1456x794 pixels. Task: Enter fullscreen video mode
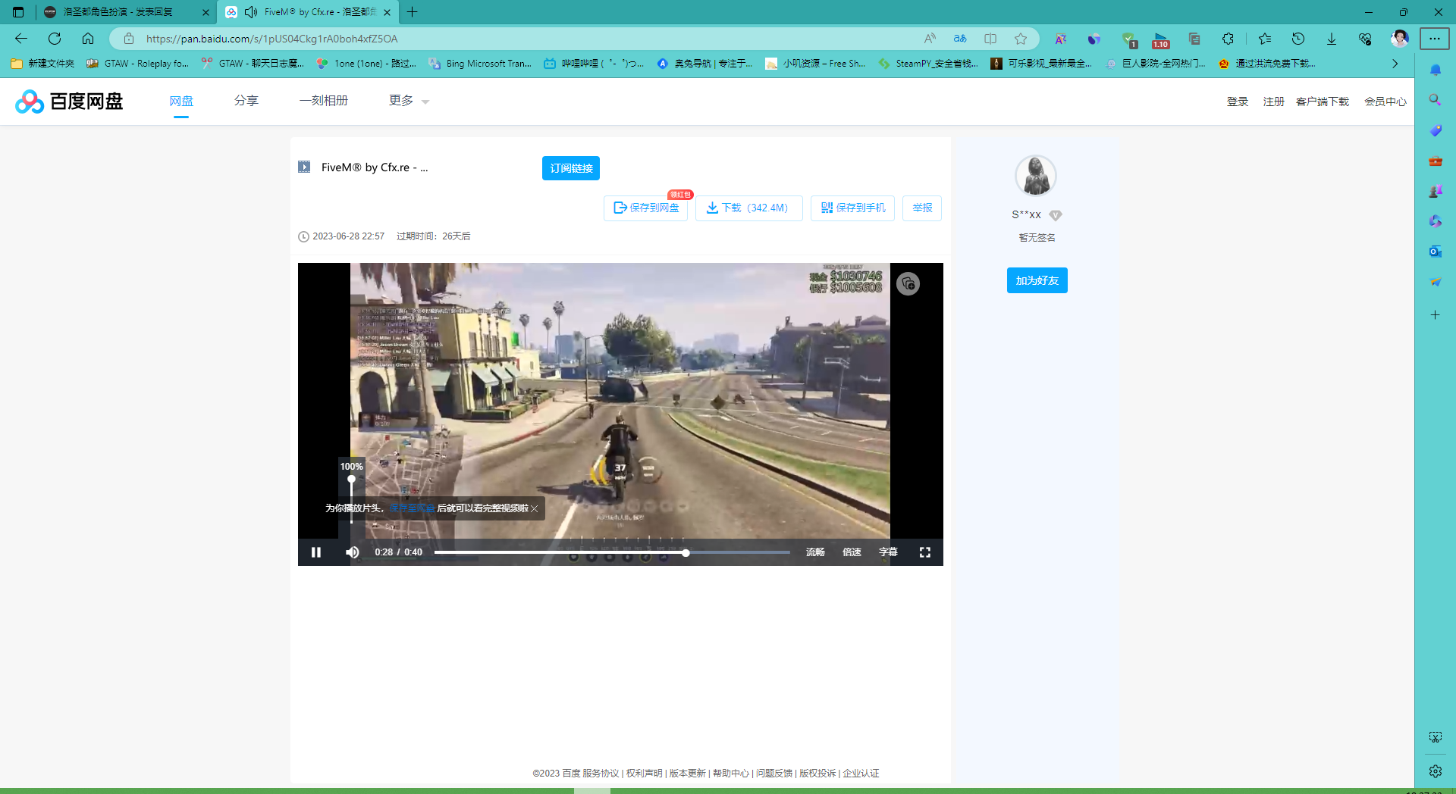pyautogui.click(x=925, y=552)
